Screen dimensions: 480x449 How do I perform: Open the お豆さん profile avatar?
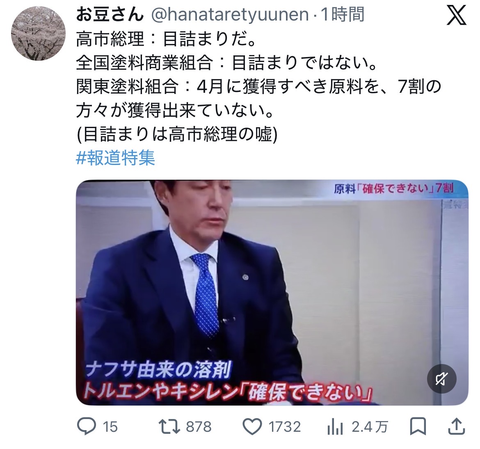(38, 33)
